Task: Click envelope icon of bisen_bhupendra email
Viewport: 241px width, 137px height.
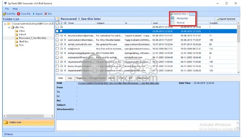Action: click(61, 66)
